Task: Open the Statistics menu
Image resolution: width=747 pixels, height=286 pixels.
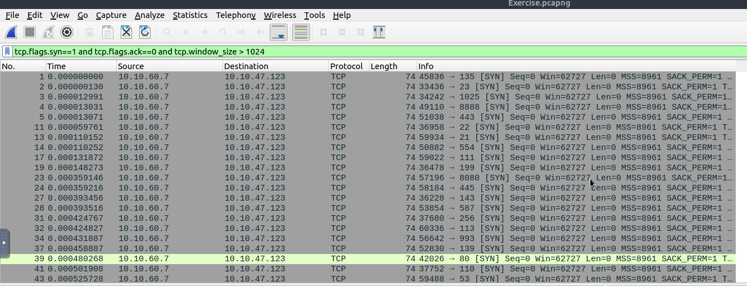Action: (x=190, y=15)
